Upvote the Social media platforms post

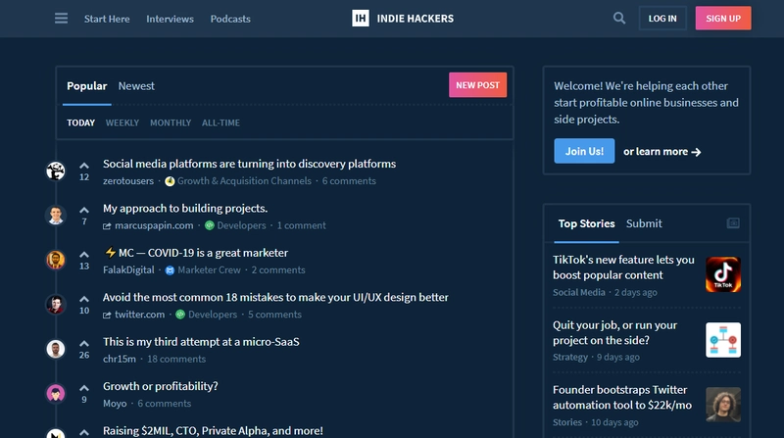pos(84,166)
